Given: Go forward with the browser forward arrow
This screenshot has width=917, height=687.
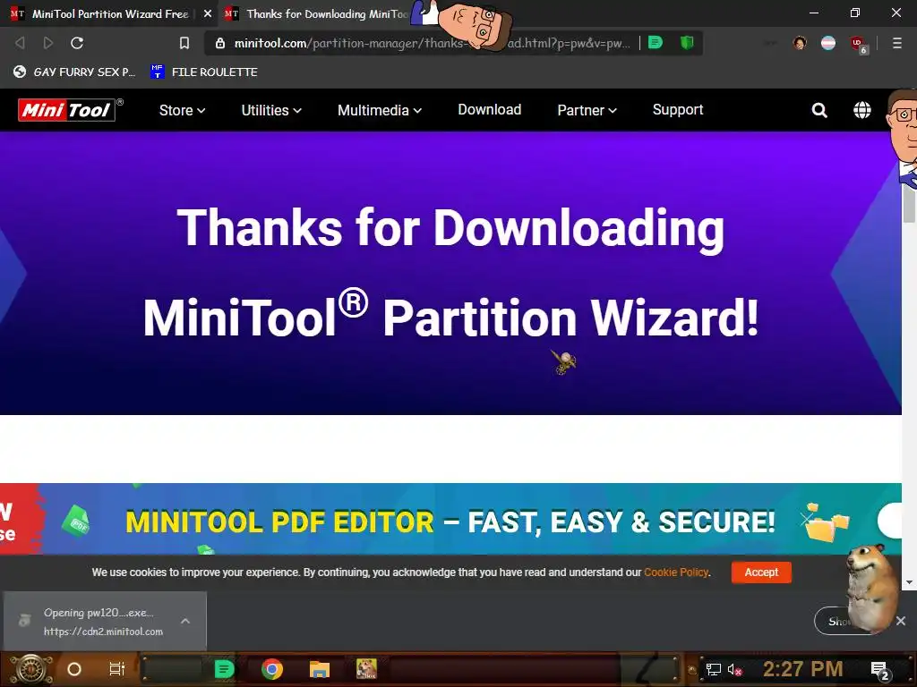Looking at the screenshot, I should [48, 43].
